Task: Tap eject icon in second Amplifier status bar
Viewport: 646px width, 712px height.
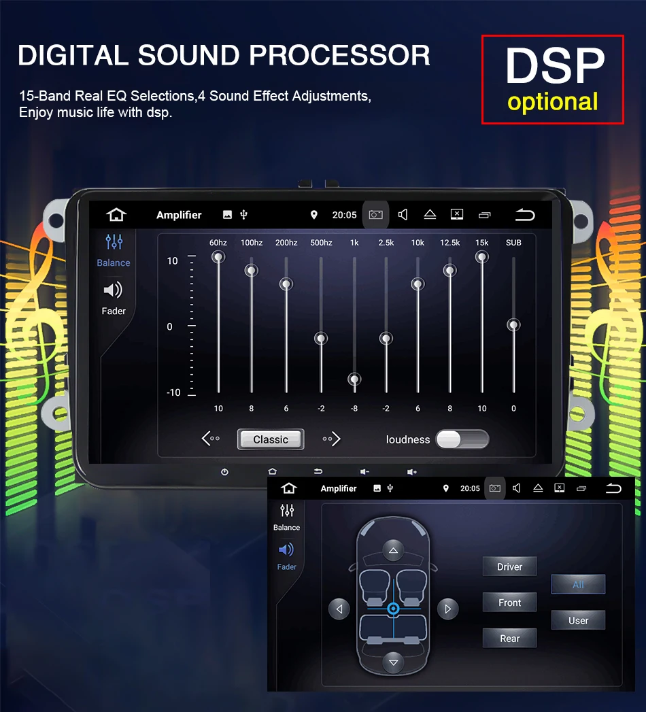Action: pyautogui.click(x=538, y=488)
